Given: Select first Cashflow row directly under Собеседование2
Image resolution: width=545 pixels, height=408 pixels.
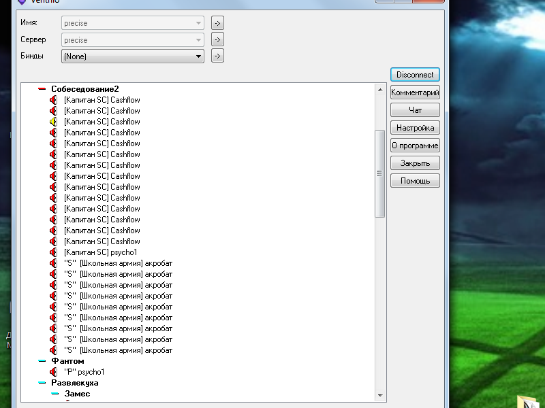Looking at the screenshot, I should [102, 100].
